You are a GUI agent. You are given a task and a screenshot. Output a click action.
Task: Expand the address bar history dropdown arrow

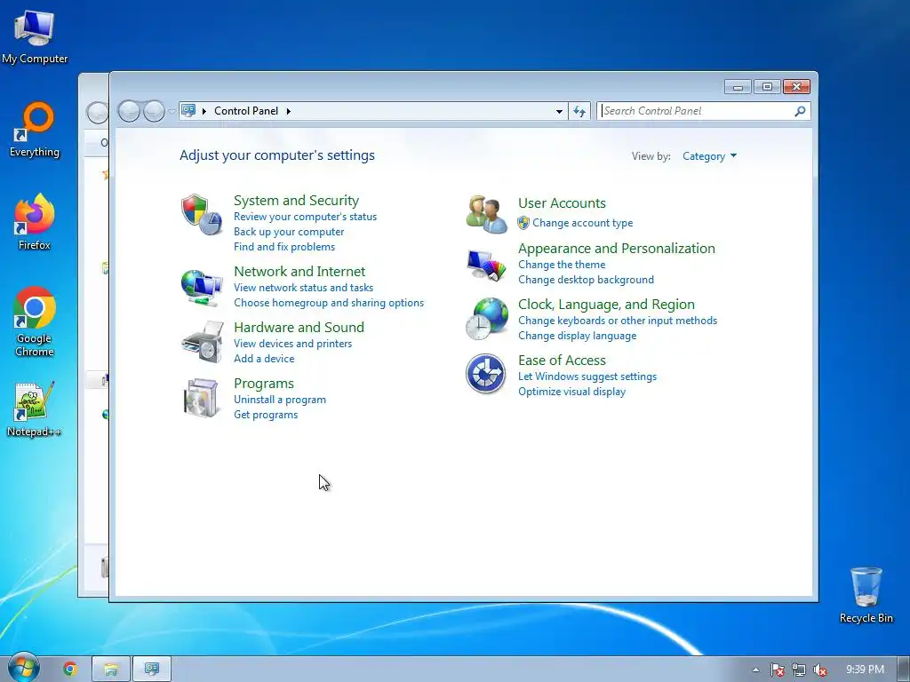tap(559, 111)
